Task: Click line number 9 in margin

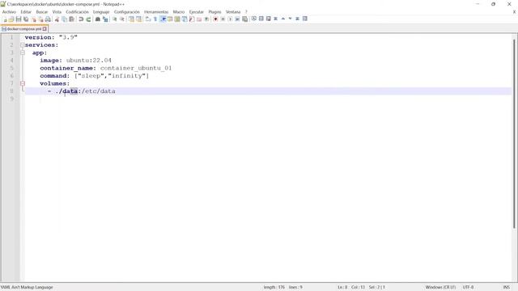Action: [12, 99]
